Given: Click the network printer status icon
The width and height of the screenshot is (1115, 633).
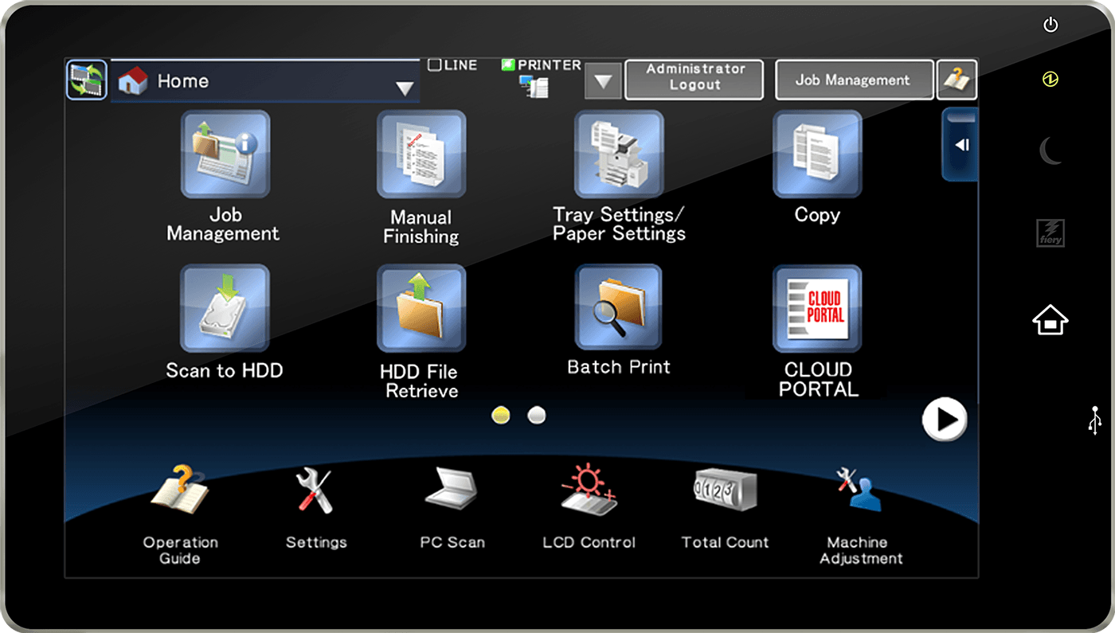Looking at the screenshot, I should click(534, 86).
